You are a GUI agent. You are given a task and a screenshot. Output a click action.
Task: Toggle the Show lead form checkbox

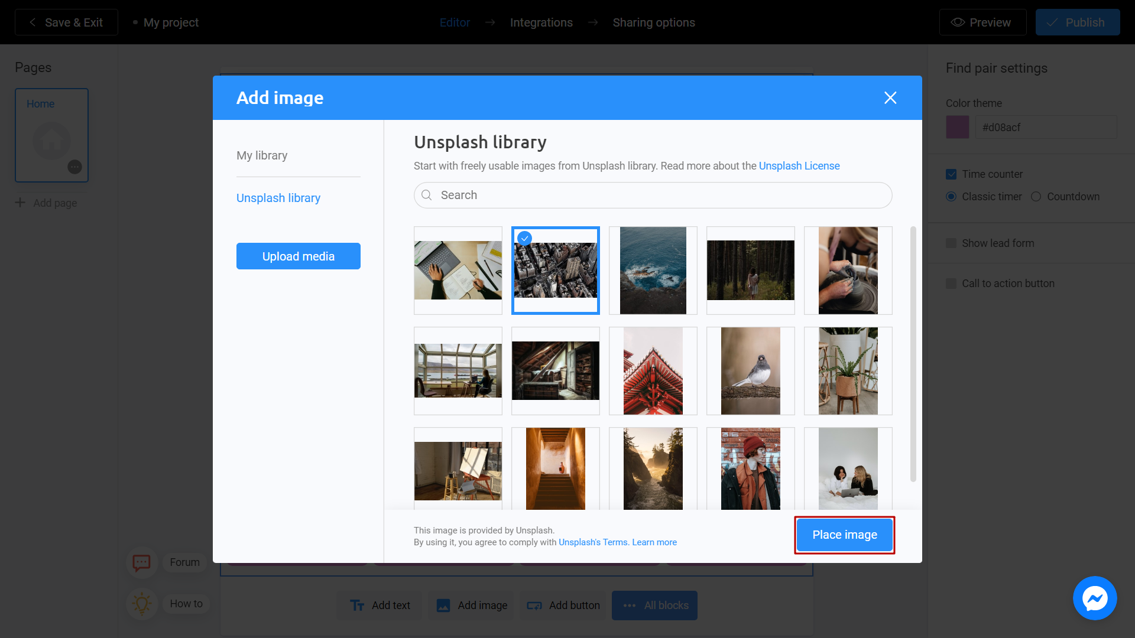pos(951,243)
